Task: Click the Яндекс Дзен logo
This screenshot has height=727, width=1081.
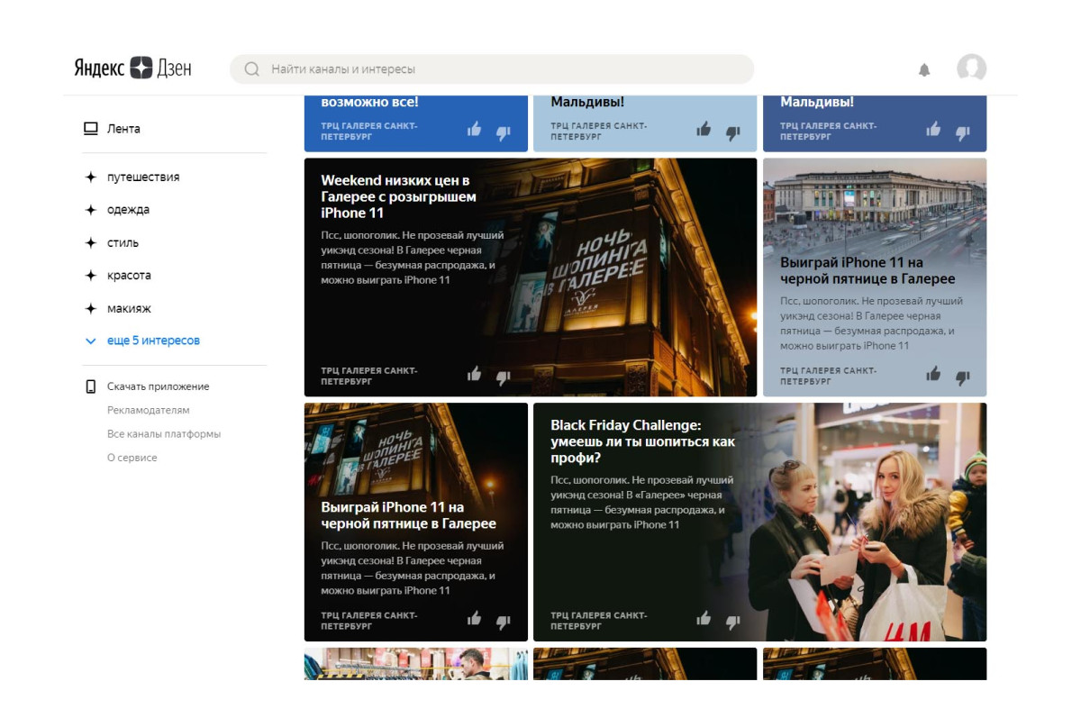Action: point(132,68)
